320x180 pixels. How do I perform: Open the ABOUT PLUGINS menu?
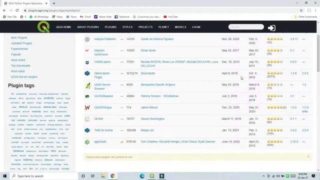click(x=88, y=27)
